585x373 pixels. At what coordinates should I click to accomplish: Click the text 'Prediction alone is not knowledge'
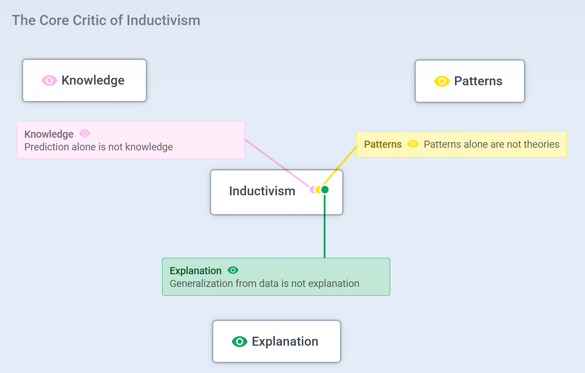99,147
